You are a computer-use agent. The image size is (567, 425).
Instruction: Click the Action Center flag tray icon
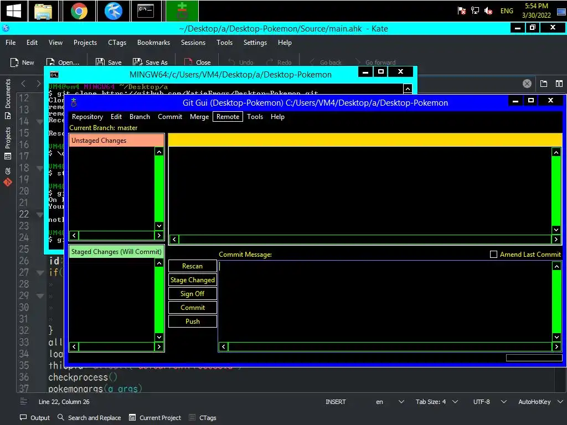[461, 11]
